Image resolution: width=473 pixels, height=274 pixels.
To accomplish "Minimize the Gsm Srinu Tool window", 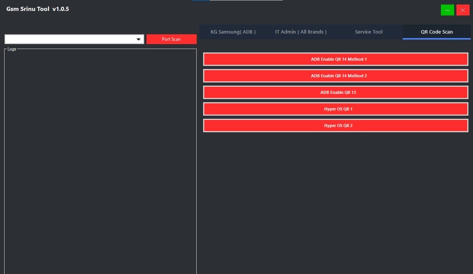I will [447, 10].
